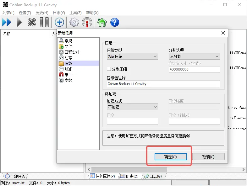Close the 新建任务 dialog
This screenshot has width=247, height=186.
223,33
